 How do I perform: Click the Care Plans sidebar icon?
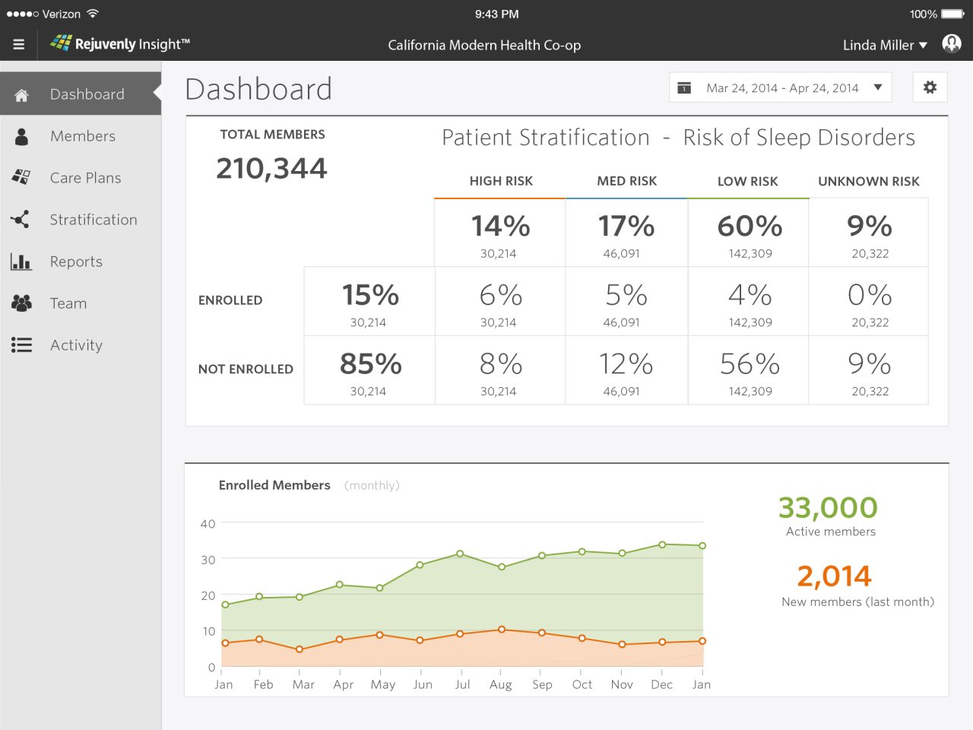click(21, 177)
